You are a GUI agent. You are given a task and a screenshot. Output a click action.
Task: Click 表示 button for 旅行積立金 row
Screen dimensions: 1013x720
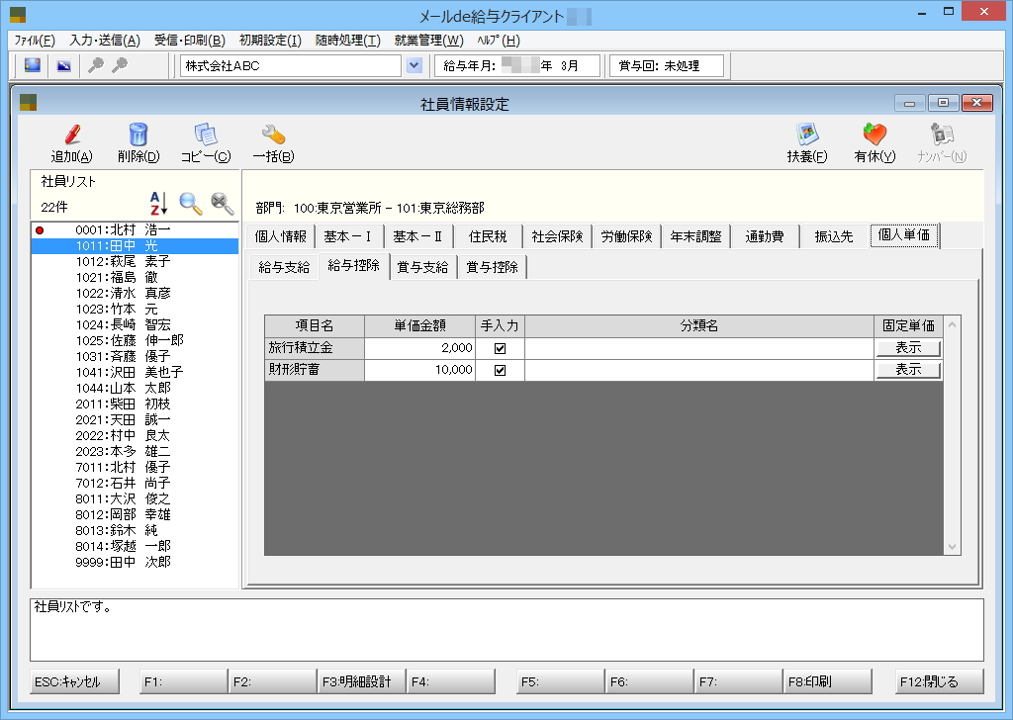pyautogui.click(x=908, y=348)
